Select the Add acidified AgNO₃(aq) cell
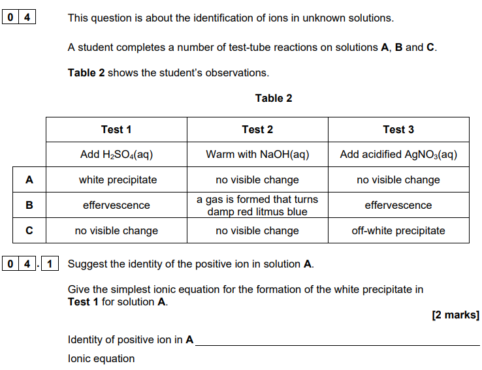This screenshot has width=482, height=370. tap(398, 154)
